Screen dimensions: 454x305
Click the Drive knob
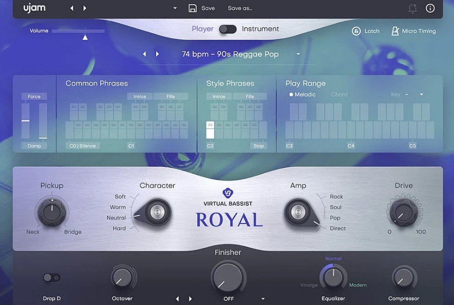tap(404, 212)
